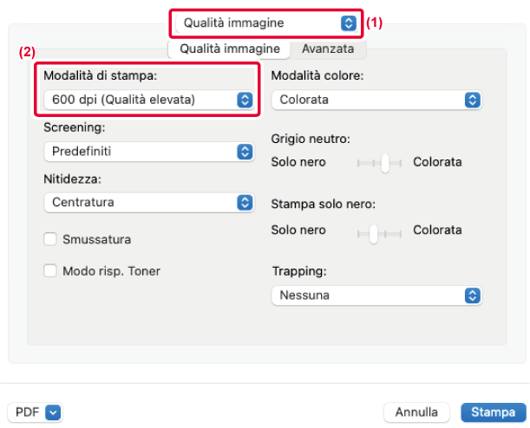Switch to the Avanzata tab
The width and height of the screenshot is (530, 428).
tap(328, 49)
